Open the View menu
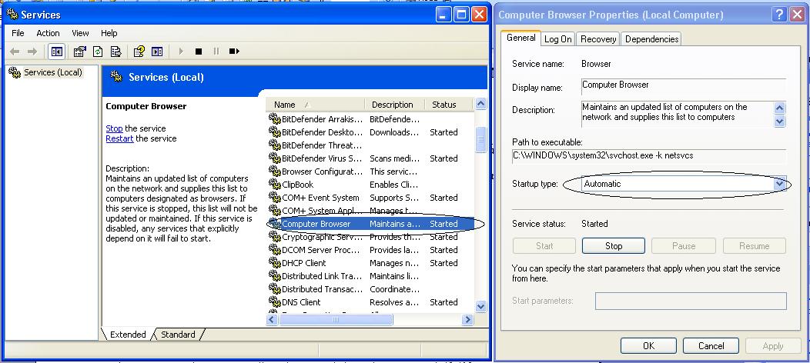 [x=80, y=33]
